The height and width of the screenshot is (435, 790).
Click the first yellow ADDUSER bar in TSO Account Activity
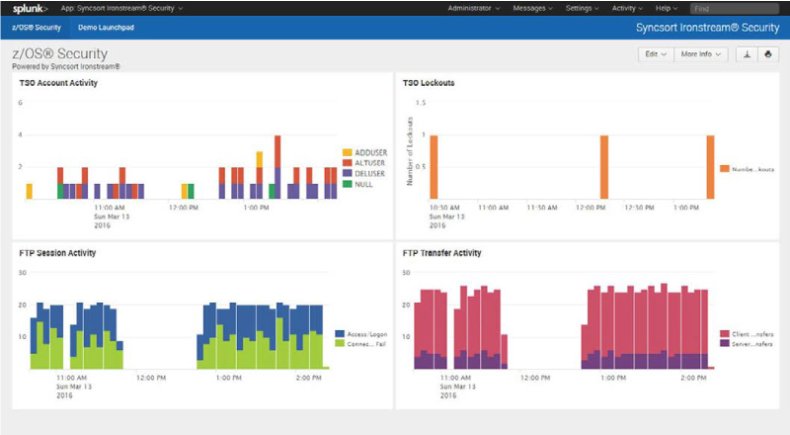click(30, 191)
